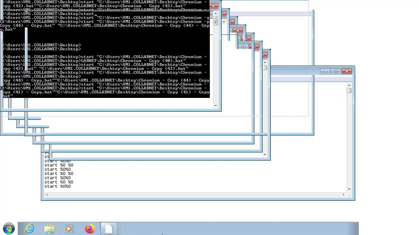Maximize the front Notepad window
The height and width of the screenshot is (235, 419).
336,71
